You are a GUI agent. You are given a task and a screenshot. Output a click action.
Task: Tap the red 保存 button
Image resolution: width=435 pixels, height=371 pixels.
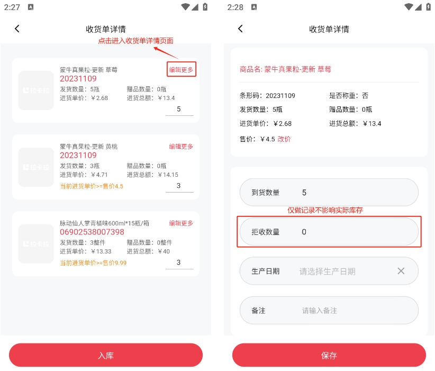pyautogui.click(x=329, y=355)
